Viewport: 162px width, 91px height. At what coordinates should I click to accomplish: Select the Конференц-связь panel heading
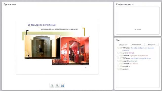click(x=125, y=4)
